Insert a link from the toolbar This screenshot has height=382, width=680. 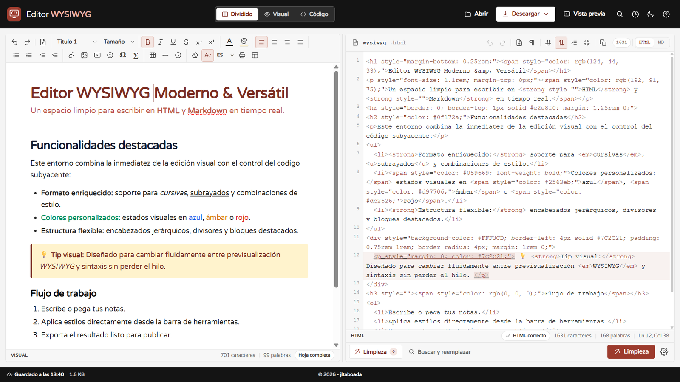pyautogui.click(x=71, y=55)
